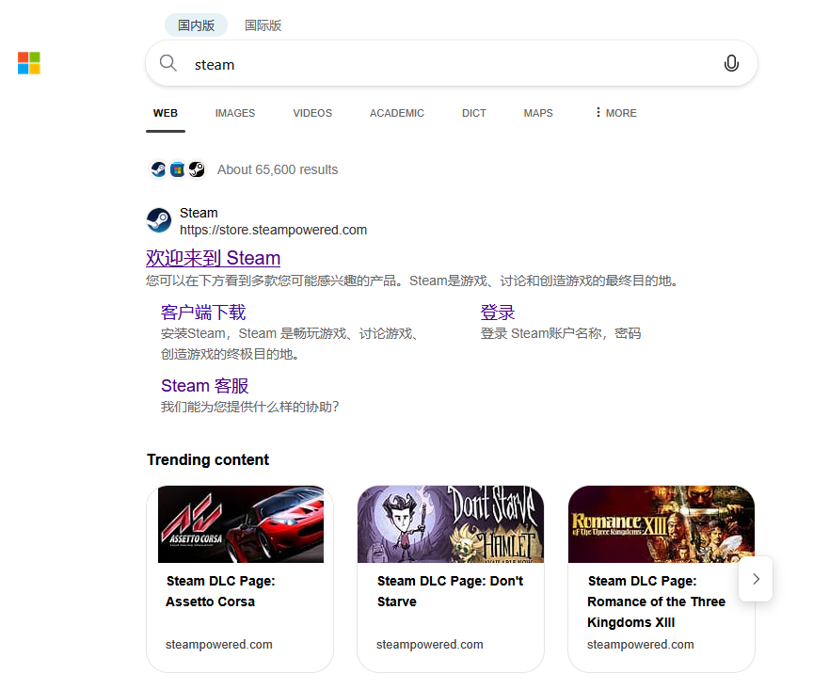Click Steam favicon beside store.steampowered.com
This screenshot has width=829, height=690.
[159, 220]
